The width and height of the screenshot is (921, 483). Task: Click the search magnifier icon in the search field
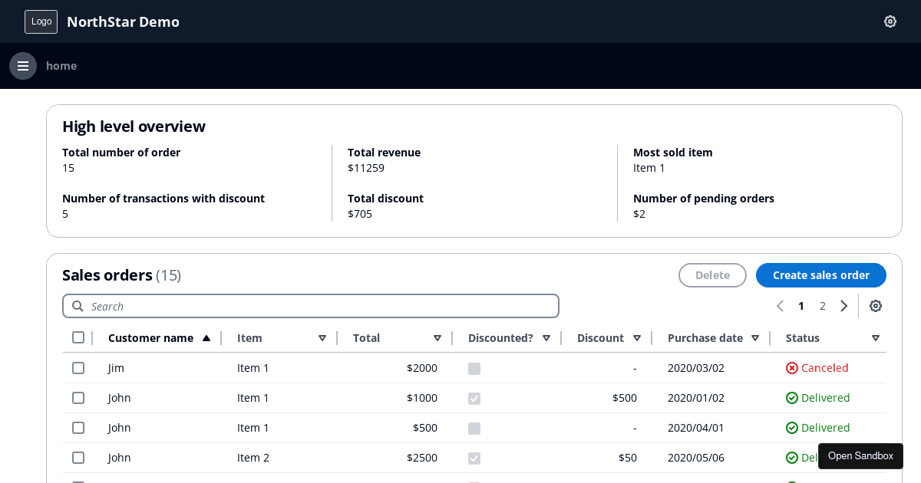coord(78,306)
